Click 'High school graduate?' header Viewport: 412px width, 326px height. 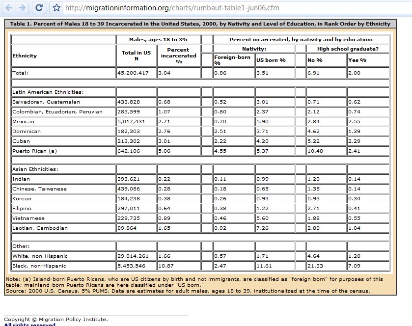coord(348,49)
